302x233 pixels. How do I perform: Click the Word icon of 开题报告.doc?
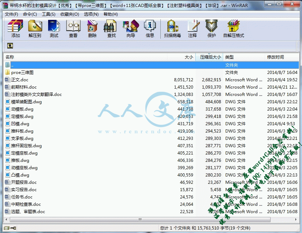[x=7, y=182]
